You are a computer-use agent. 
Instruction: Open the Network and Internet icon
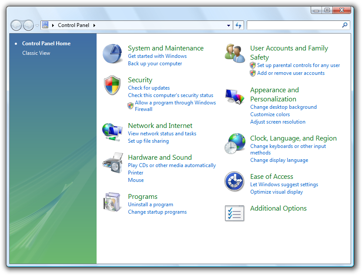coord(112,131)
